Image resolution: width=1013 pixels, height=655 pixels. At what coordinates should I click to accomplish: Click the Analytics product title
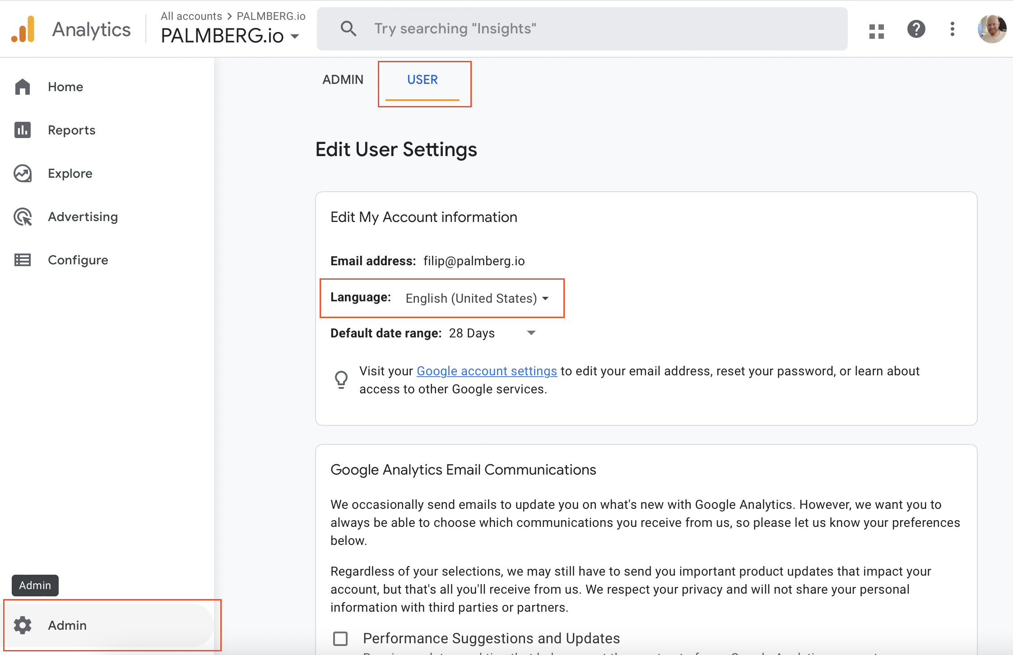click(x=92, y=29)
